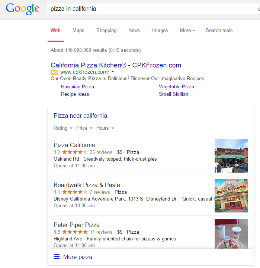Click the Peter Piper Pizza star rating
Image resolution: width=260 pixels, height=268 pixels.
point(75,232)
